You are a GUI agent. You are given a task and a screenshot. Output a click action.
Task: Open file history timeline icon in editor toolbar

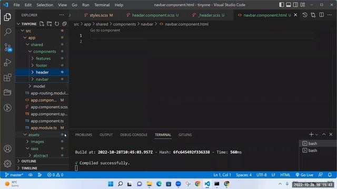(305, 15)
